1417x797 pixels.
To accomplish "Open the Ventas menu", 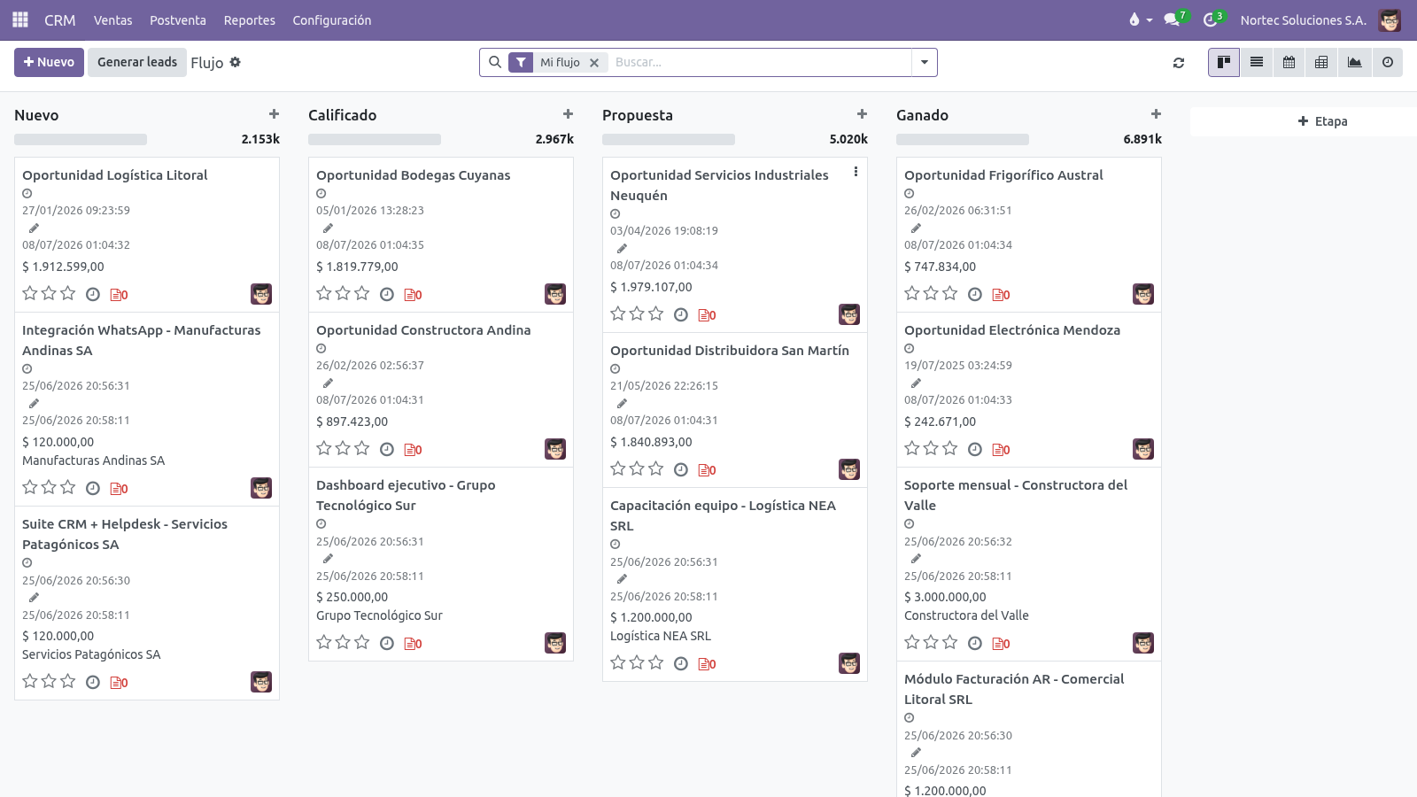I will click(x=113, y=19).
